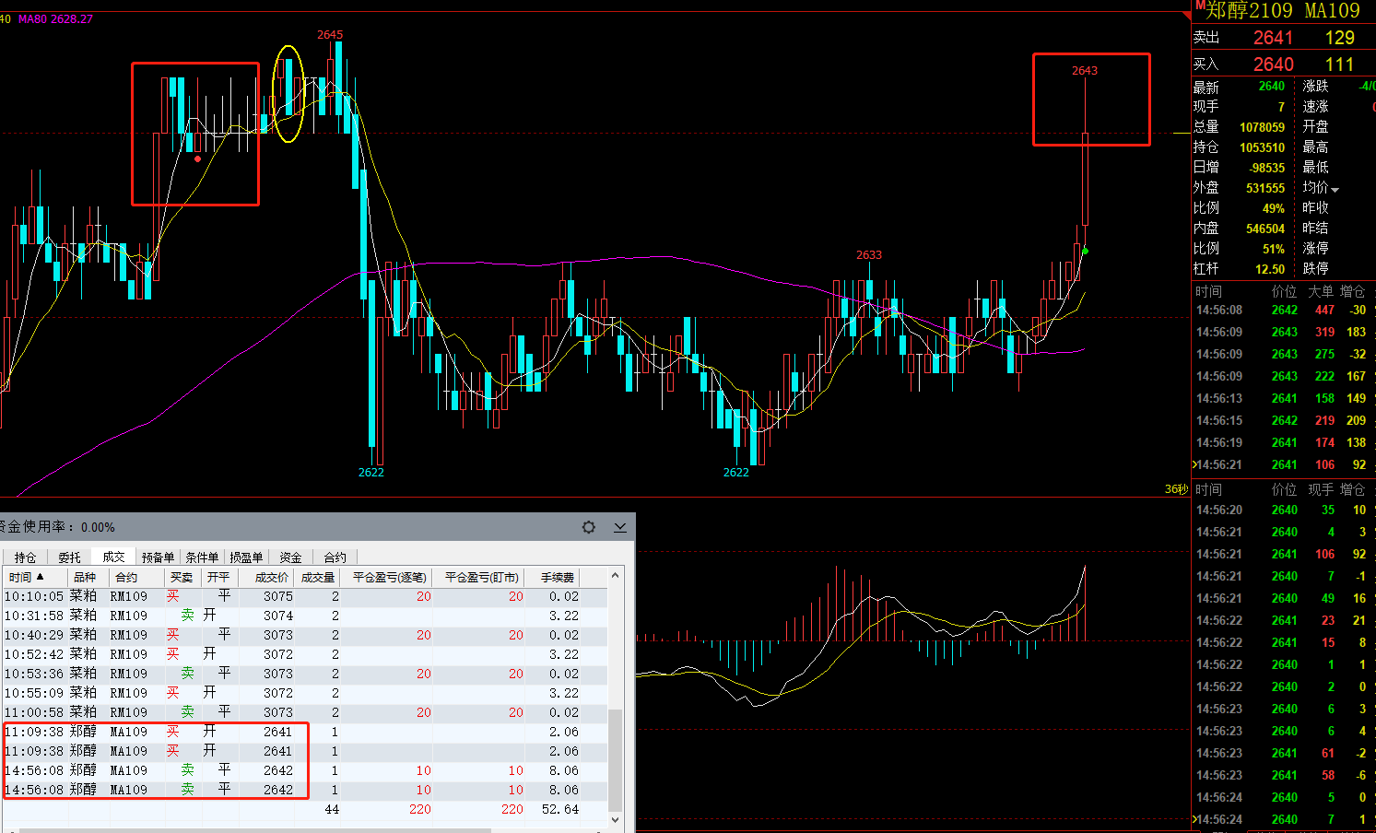Select the 11:00:58 菜粕 trade row
The image size is (1376, 833).
[304, 712]
